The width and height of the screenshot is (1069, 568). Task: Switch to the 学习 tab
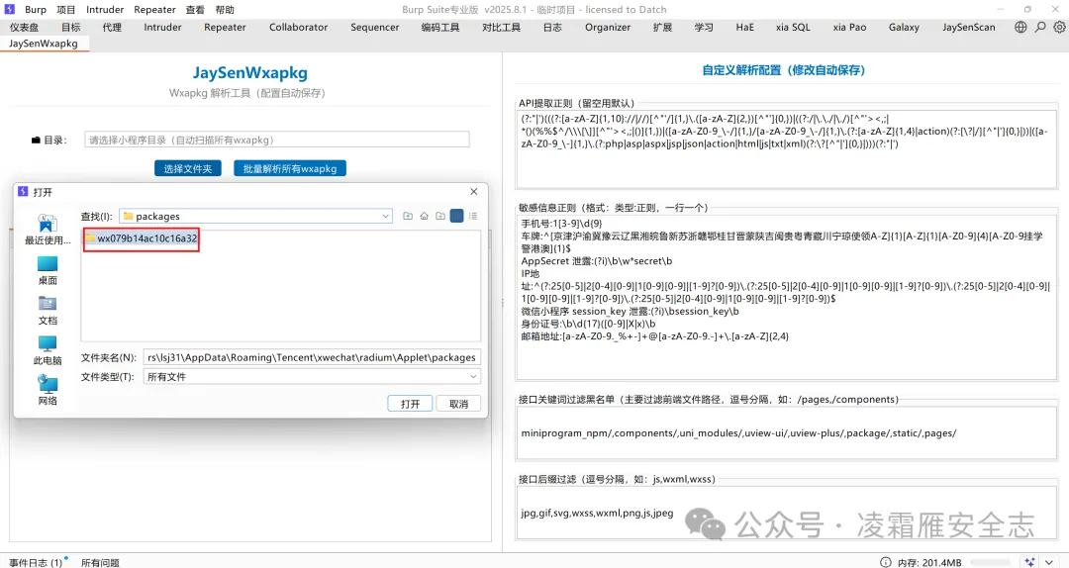(x=704, y=28)
